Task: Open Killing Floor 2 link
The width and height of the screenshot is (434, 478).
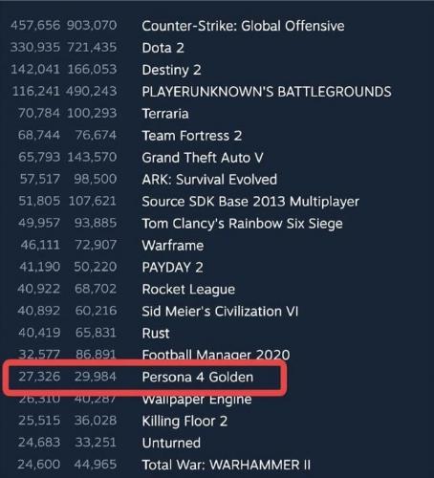Action: click(184, 422)
